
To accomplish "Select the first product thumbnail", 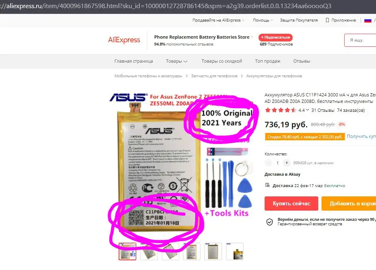I will pos(127,251).
